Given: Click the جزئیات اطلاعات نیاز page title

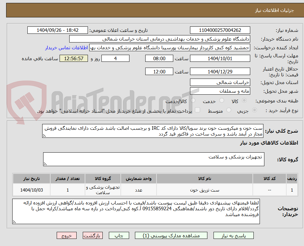Looking at the screenshot, I should (274, 10).
